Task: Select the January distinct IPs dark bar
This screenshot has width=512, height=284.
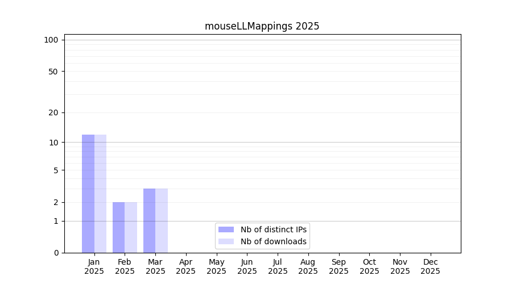Action: click(x=88, y=194)
